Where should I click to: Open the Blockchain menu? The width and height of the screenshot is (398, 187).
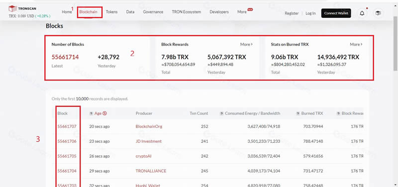89,12
